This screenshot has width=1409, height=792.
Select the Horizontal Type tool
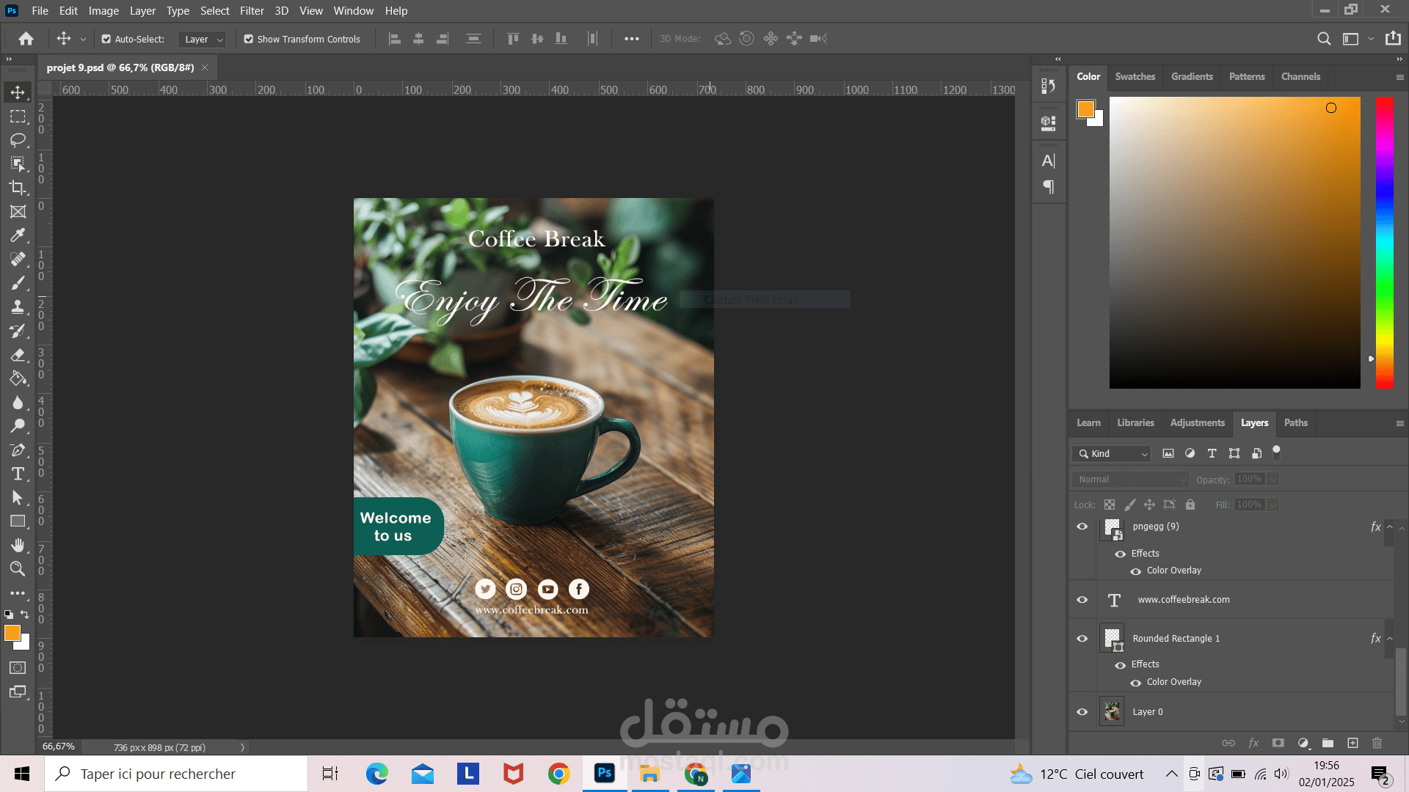pyautogui.click(x=18, y=474)
